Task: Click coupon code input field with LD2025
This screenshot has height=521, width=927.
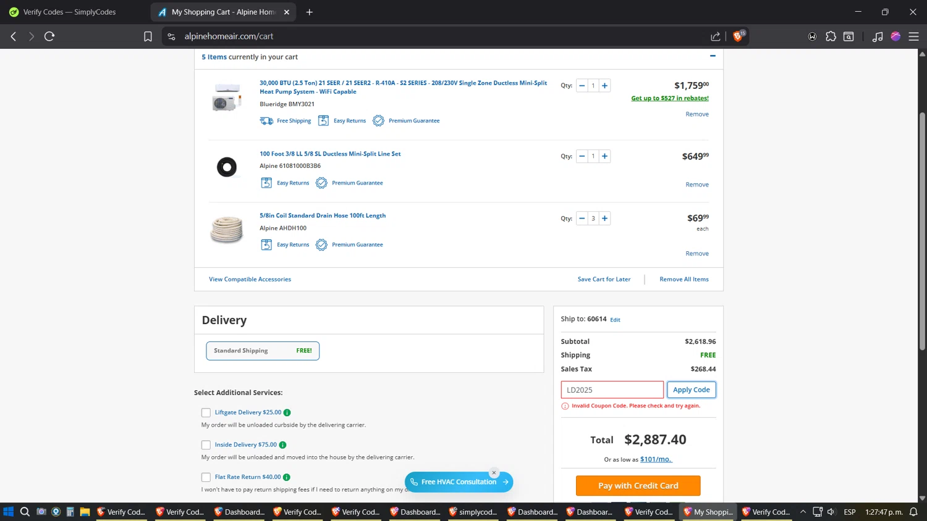Action: tap(612, 390)
